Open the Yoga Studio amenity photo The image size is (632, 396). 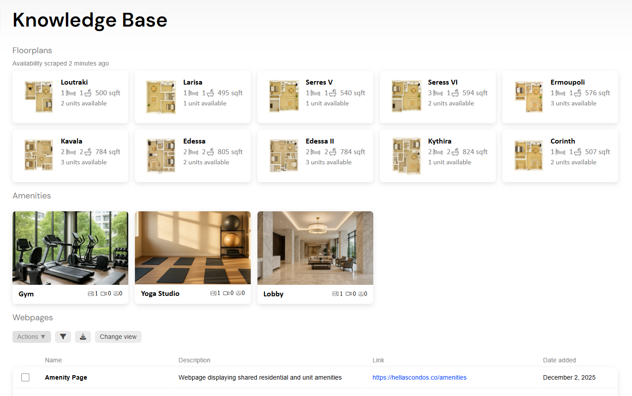click(193, 248)
